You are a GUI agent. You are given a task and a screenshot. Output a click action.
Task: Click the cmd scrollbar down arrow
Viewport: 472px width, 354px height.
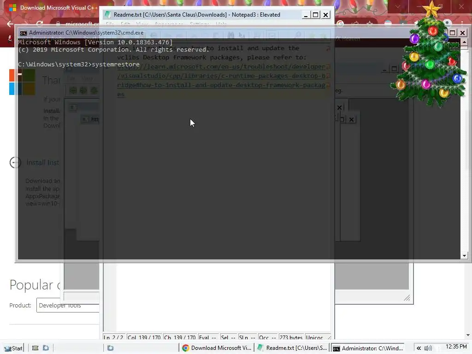click(464, 255)
